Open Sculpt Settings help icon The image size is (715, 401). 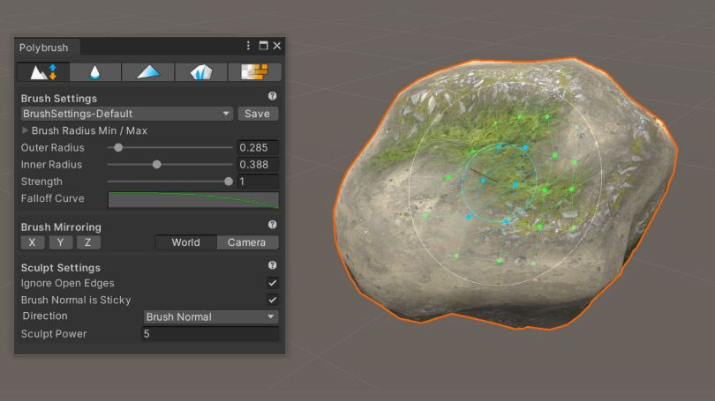[x=272, y=265]
